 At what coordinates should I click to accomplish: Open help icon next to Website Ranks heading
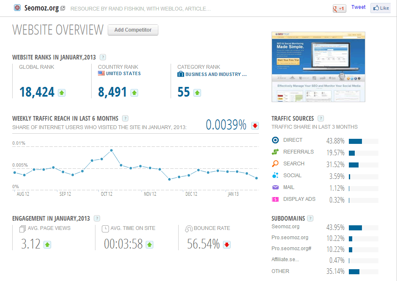pyautogui.click(x=103, y=57)
